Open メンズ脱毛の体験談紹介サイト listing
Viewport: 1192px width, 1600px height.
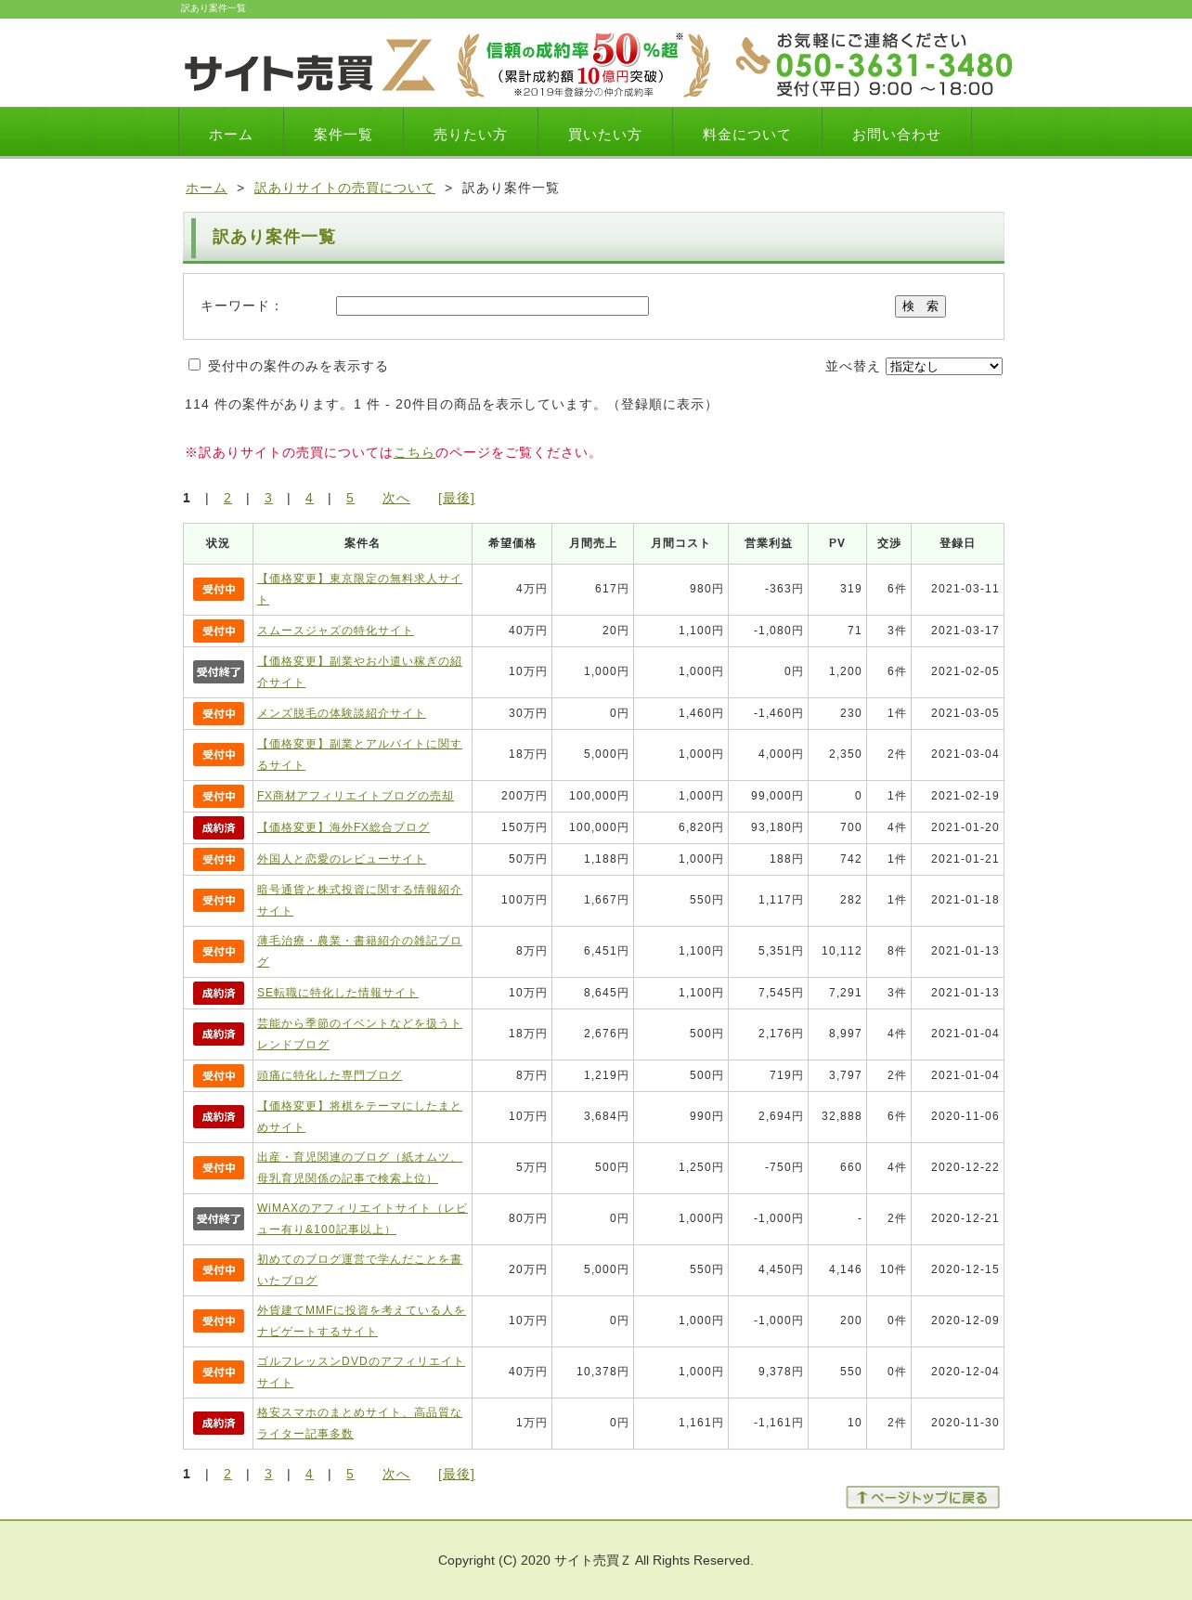pyautogui.click(x=342, y=714)
